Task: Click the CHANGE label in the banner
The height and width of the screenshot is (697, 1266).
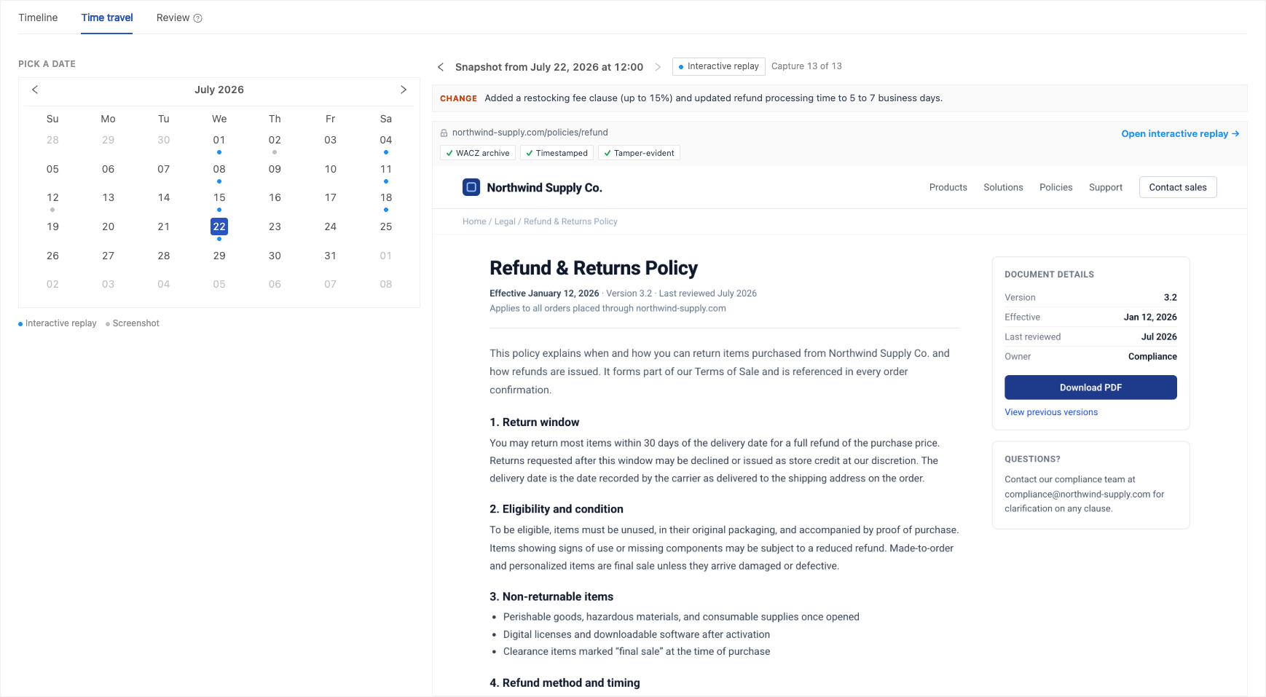Action: coord(458,98)
